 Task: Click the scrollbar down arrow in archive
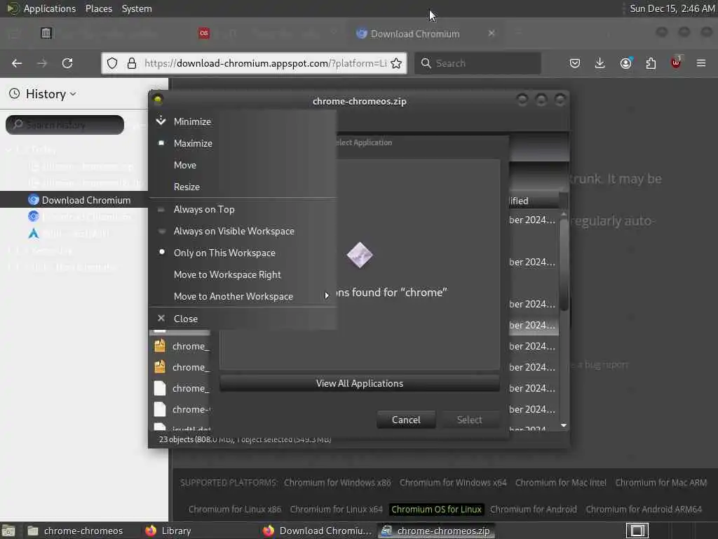(564, 425)
